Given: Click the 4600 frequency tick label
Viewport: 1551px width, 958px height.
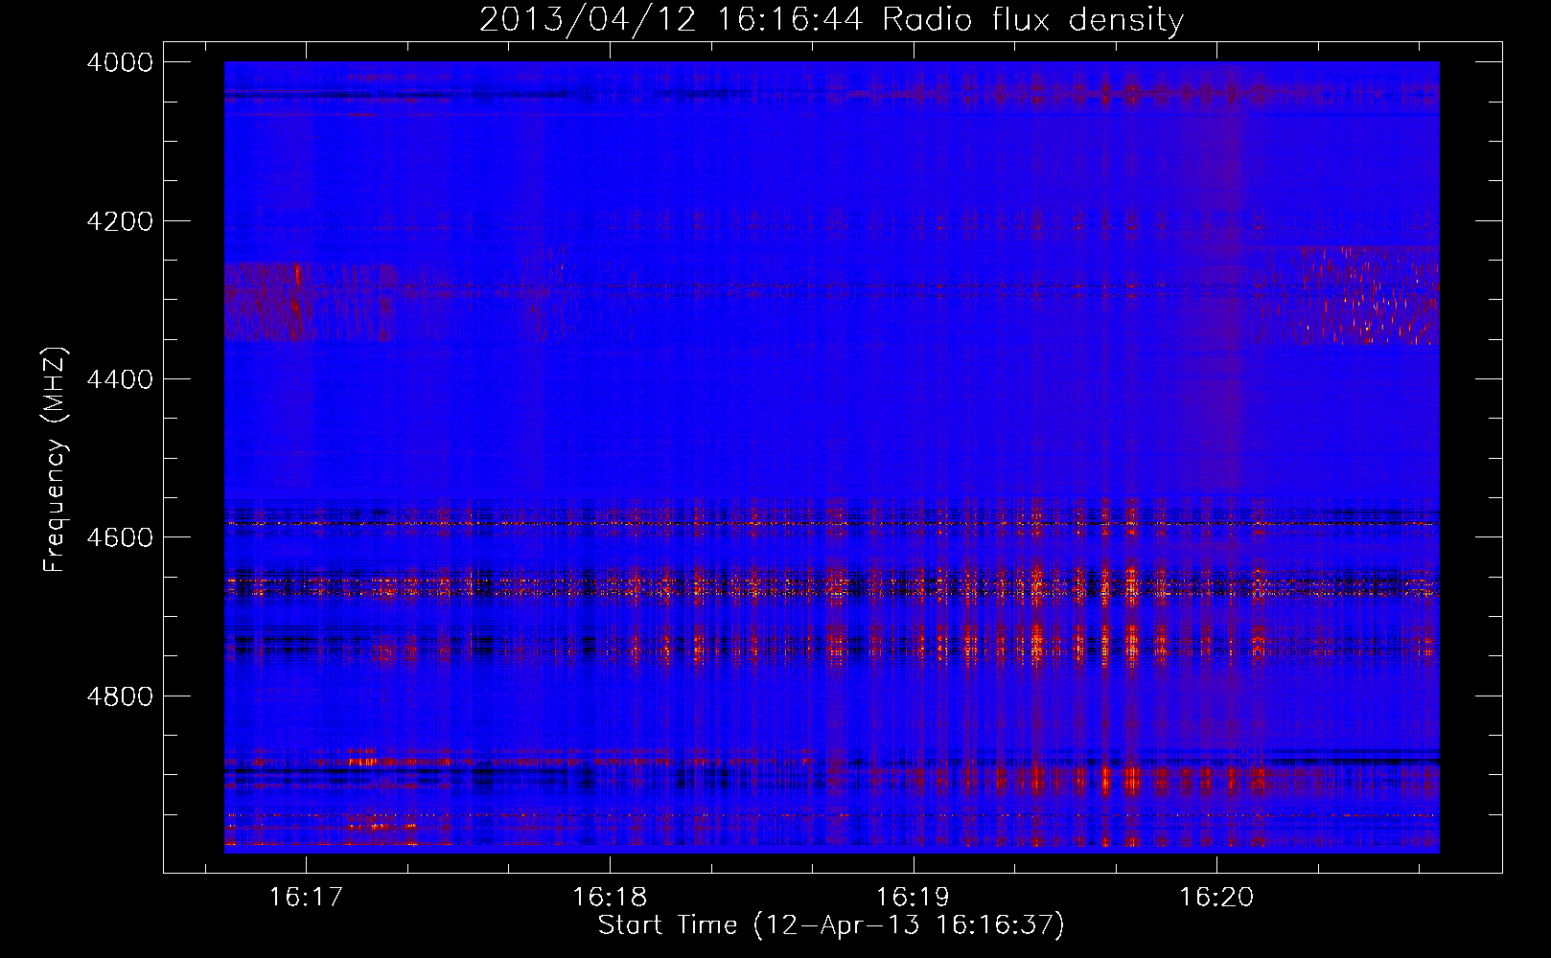Looking at the screenshot, I should tap(119, 537).
